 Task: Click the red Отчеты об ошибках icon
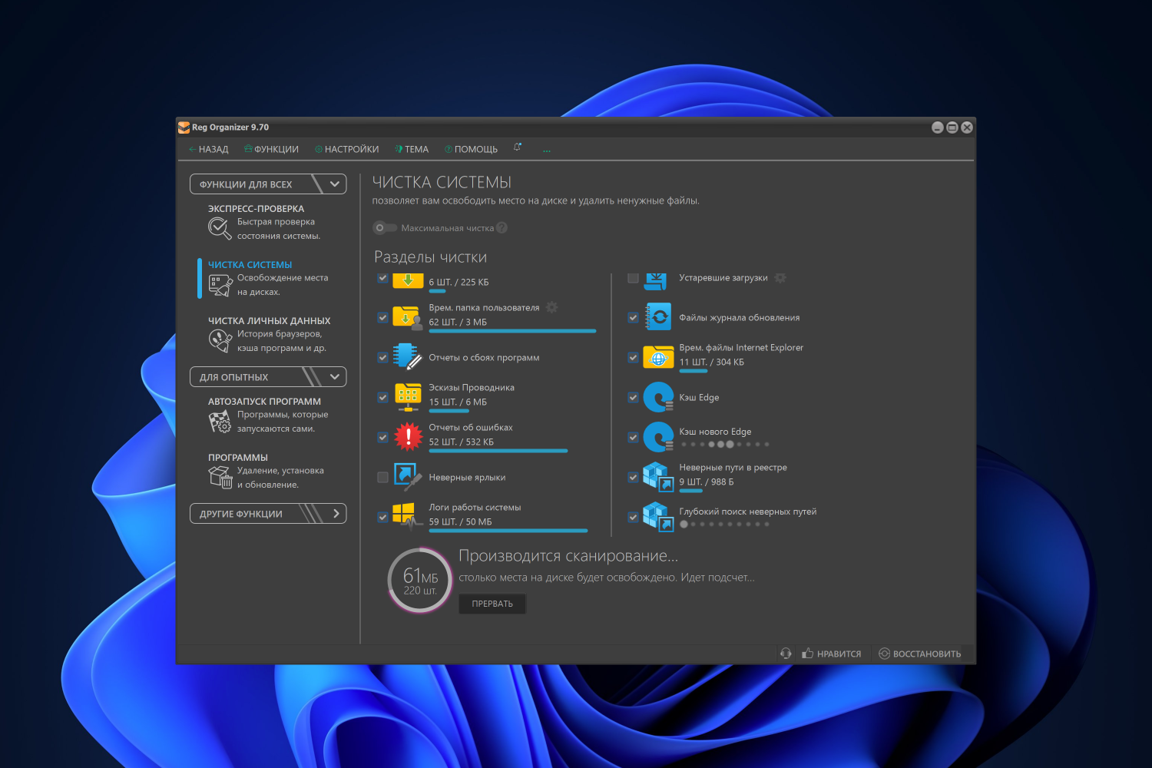408,437
